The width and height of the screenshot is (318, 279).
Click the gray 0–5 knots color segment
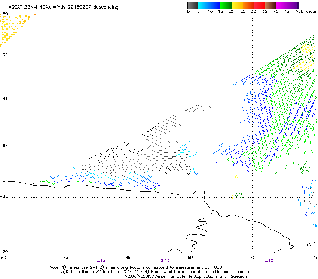point(193,5)
